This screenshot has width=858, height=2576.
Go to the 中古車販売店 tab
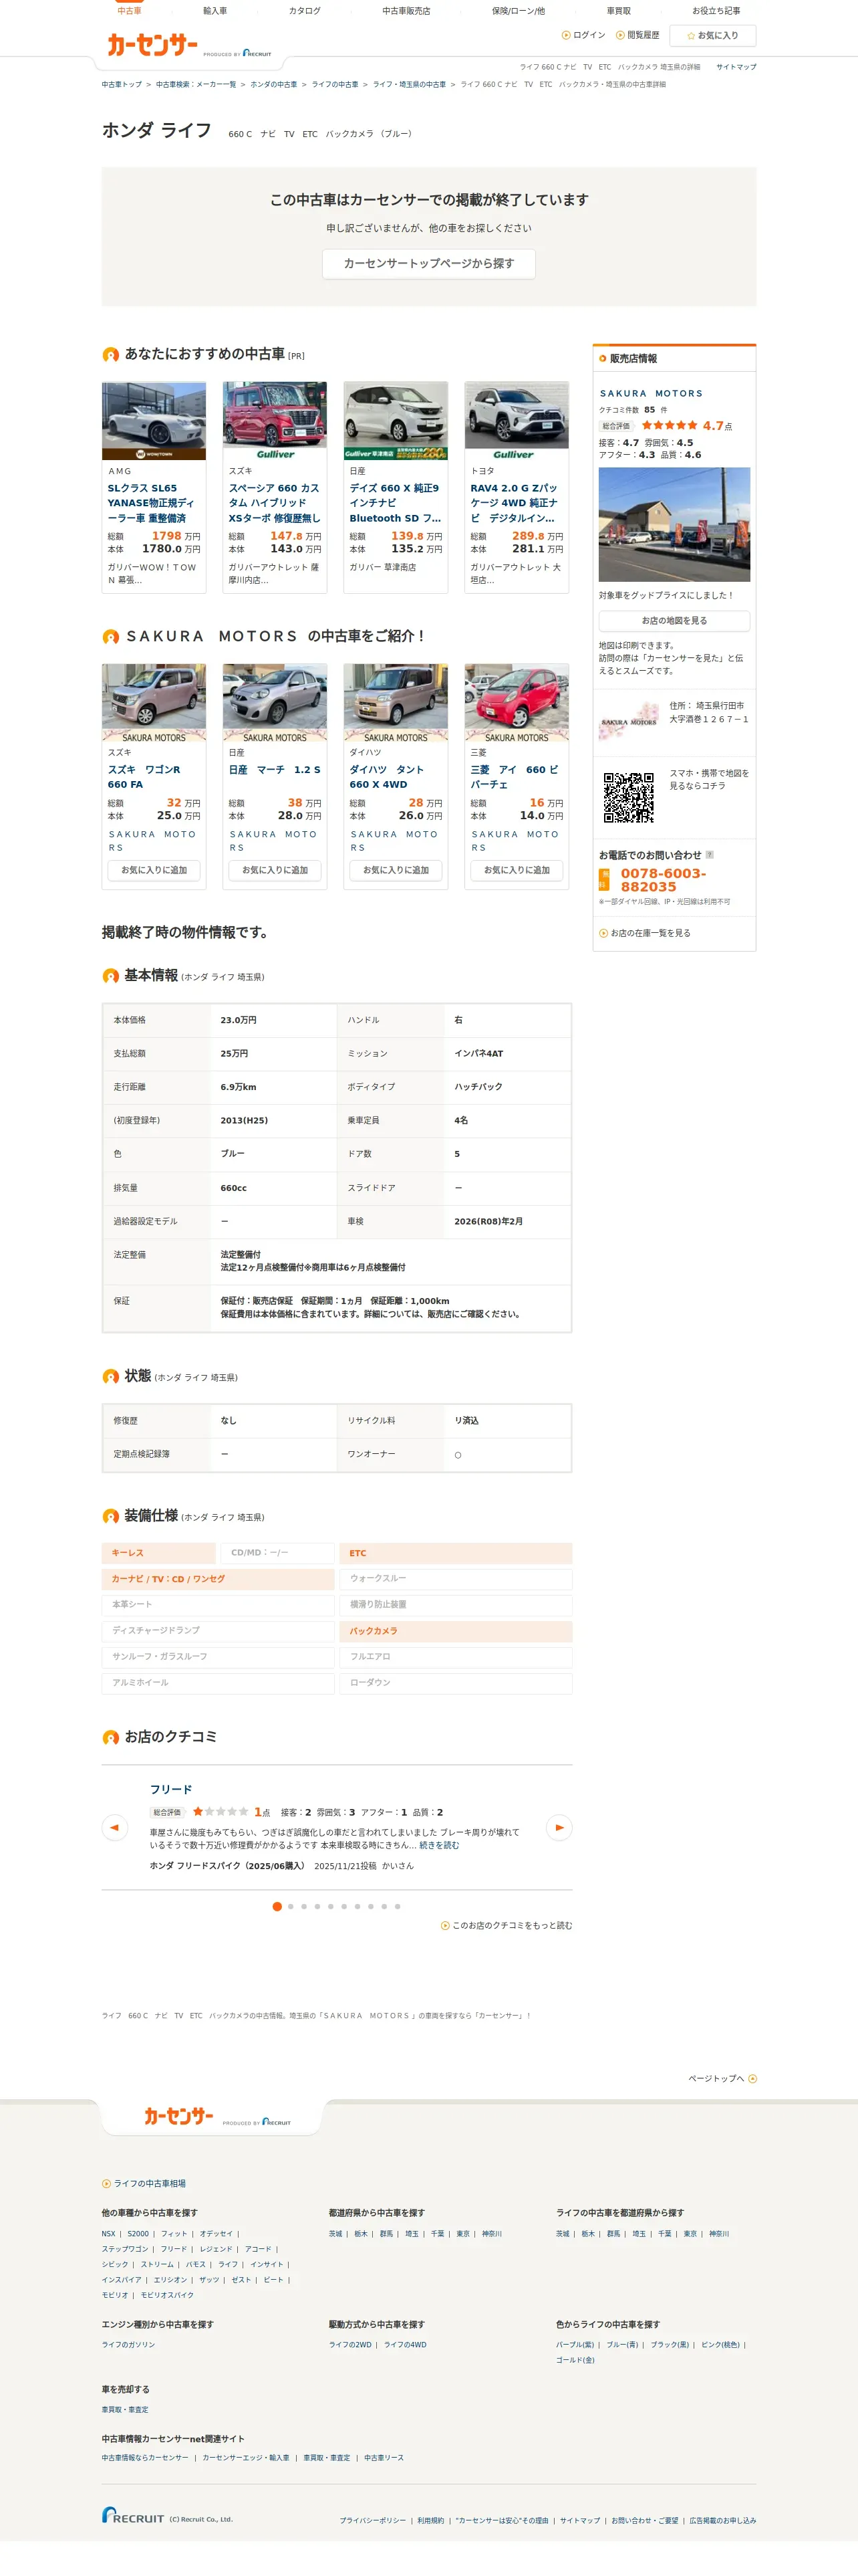(406, 11)
